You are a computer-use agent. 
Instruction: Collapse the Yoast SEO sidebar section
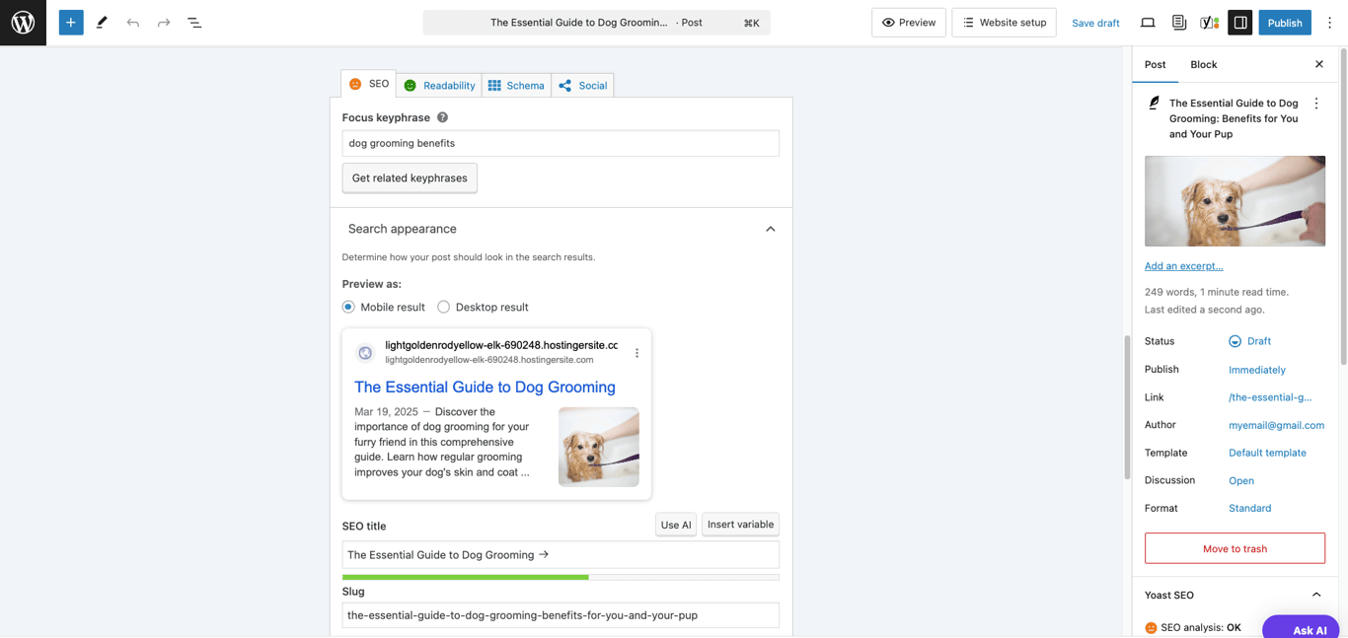(1315, 595)
